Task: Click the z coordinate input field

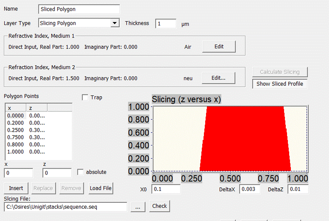Action: (x=57, y=173)
